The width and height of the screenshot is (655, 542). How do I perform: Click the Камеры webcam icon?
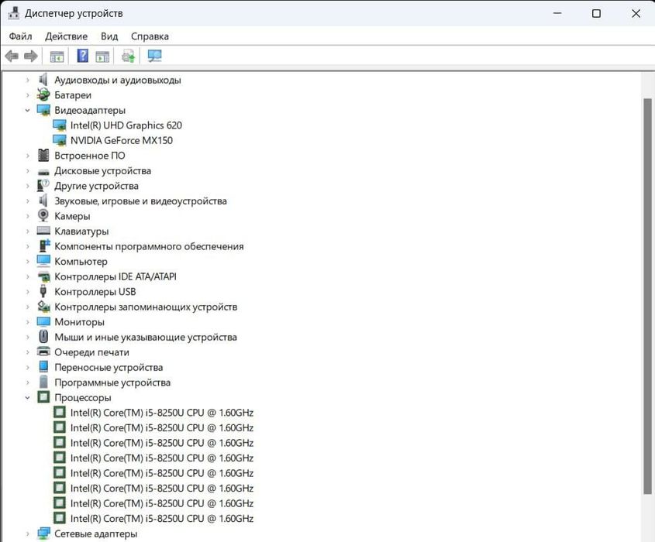pyautogui.click(x=43, y=215)
